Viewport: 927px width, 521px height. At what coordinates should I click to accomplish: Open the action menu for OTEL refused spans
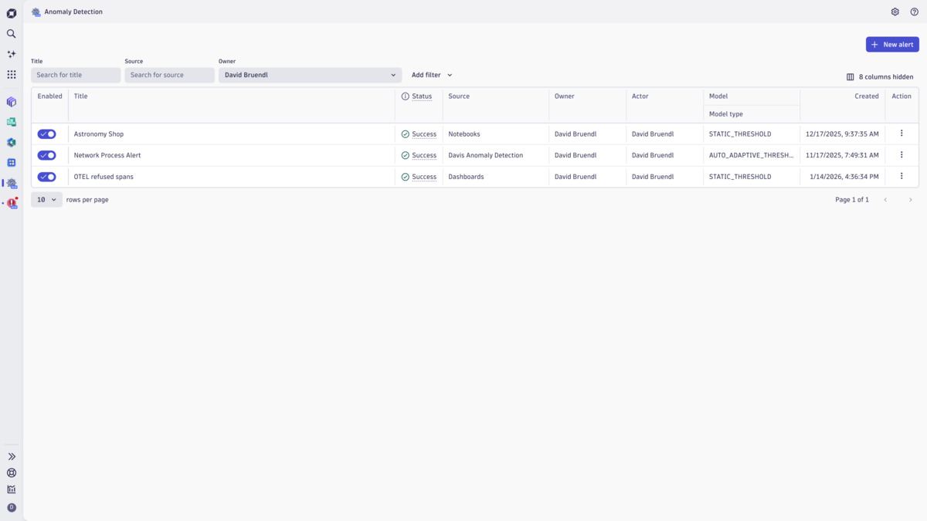901,176
